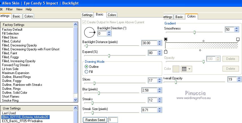
Task: Decrease Expand value with down arrow
Action: click(160, 54)
